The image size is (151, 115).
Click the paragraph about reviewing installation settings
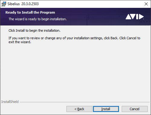(74, 40)
